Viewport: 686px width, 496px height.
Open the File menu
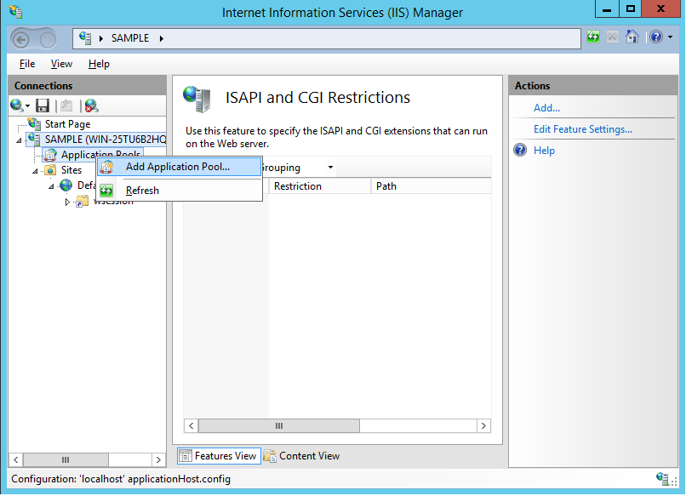point(27,64)
